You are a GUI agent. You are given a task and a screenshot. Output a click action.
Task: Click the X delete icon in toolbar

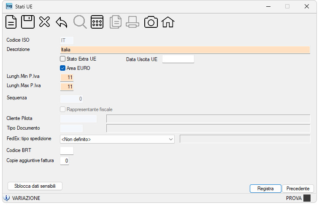[45, 22]
